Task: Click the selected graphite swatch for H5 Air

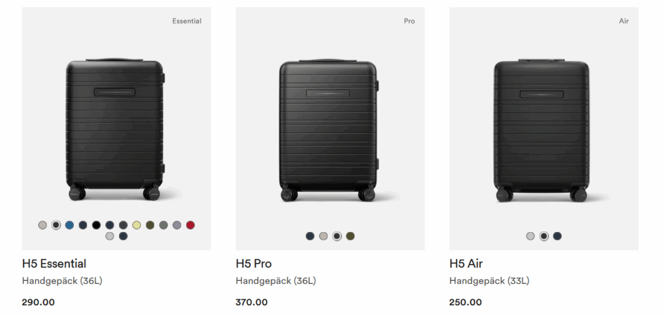Action: click(x=543, y=236)
